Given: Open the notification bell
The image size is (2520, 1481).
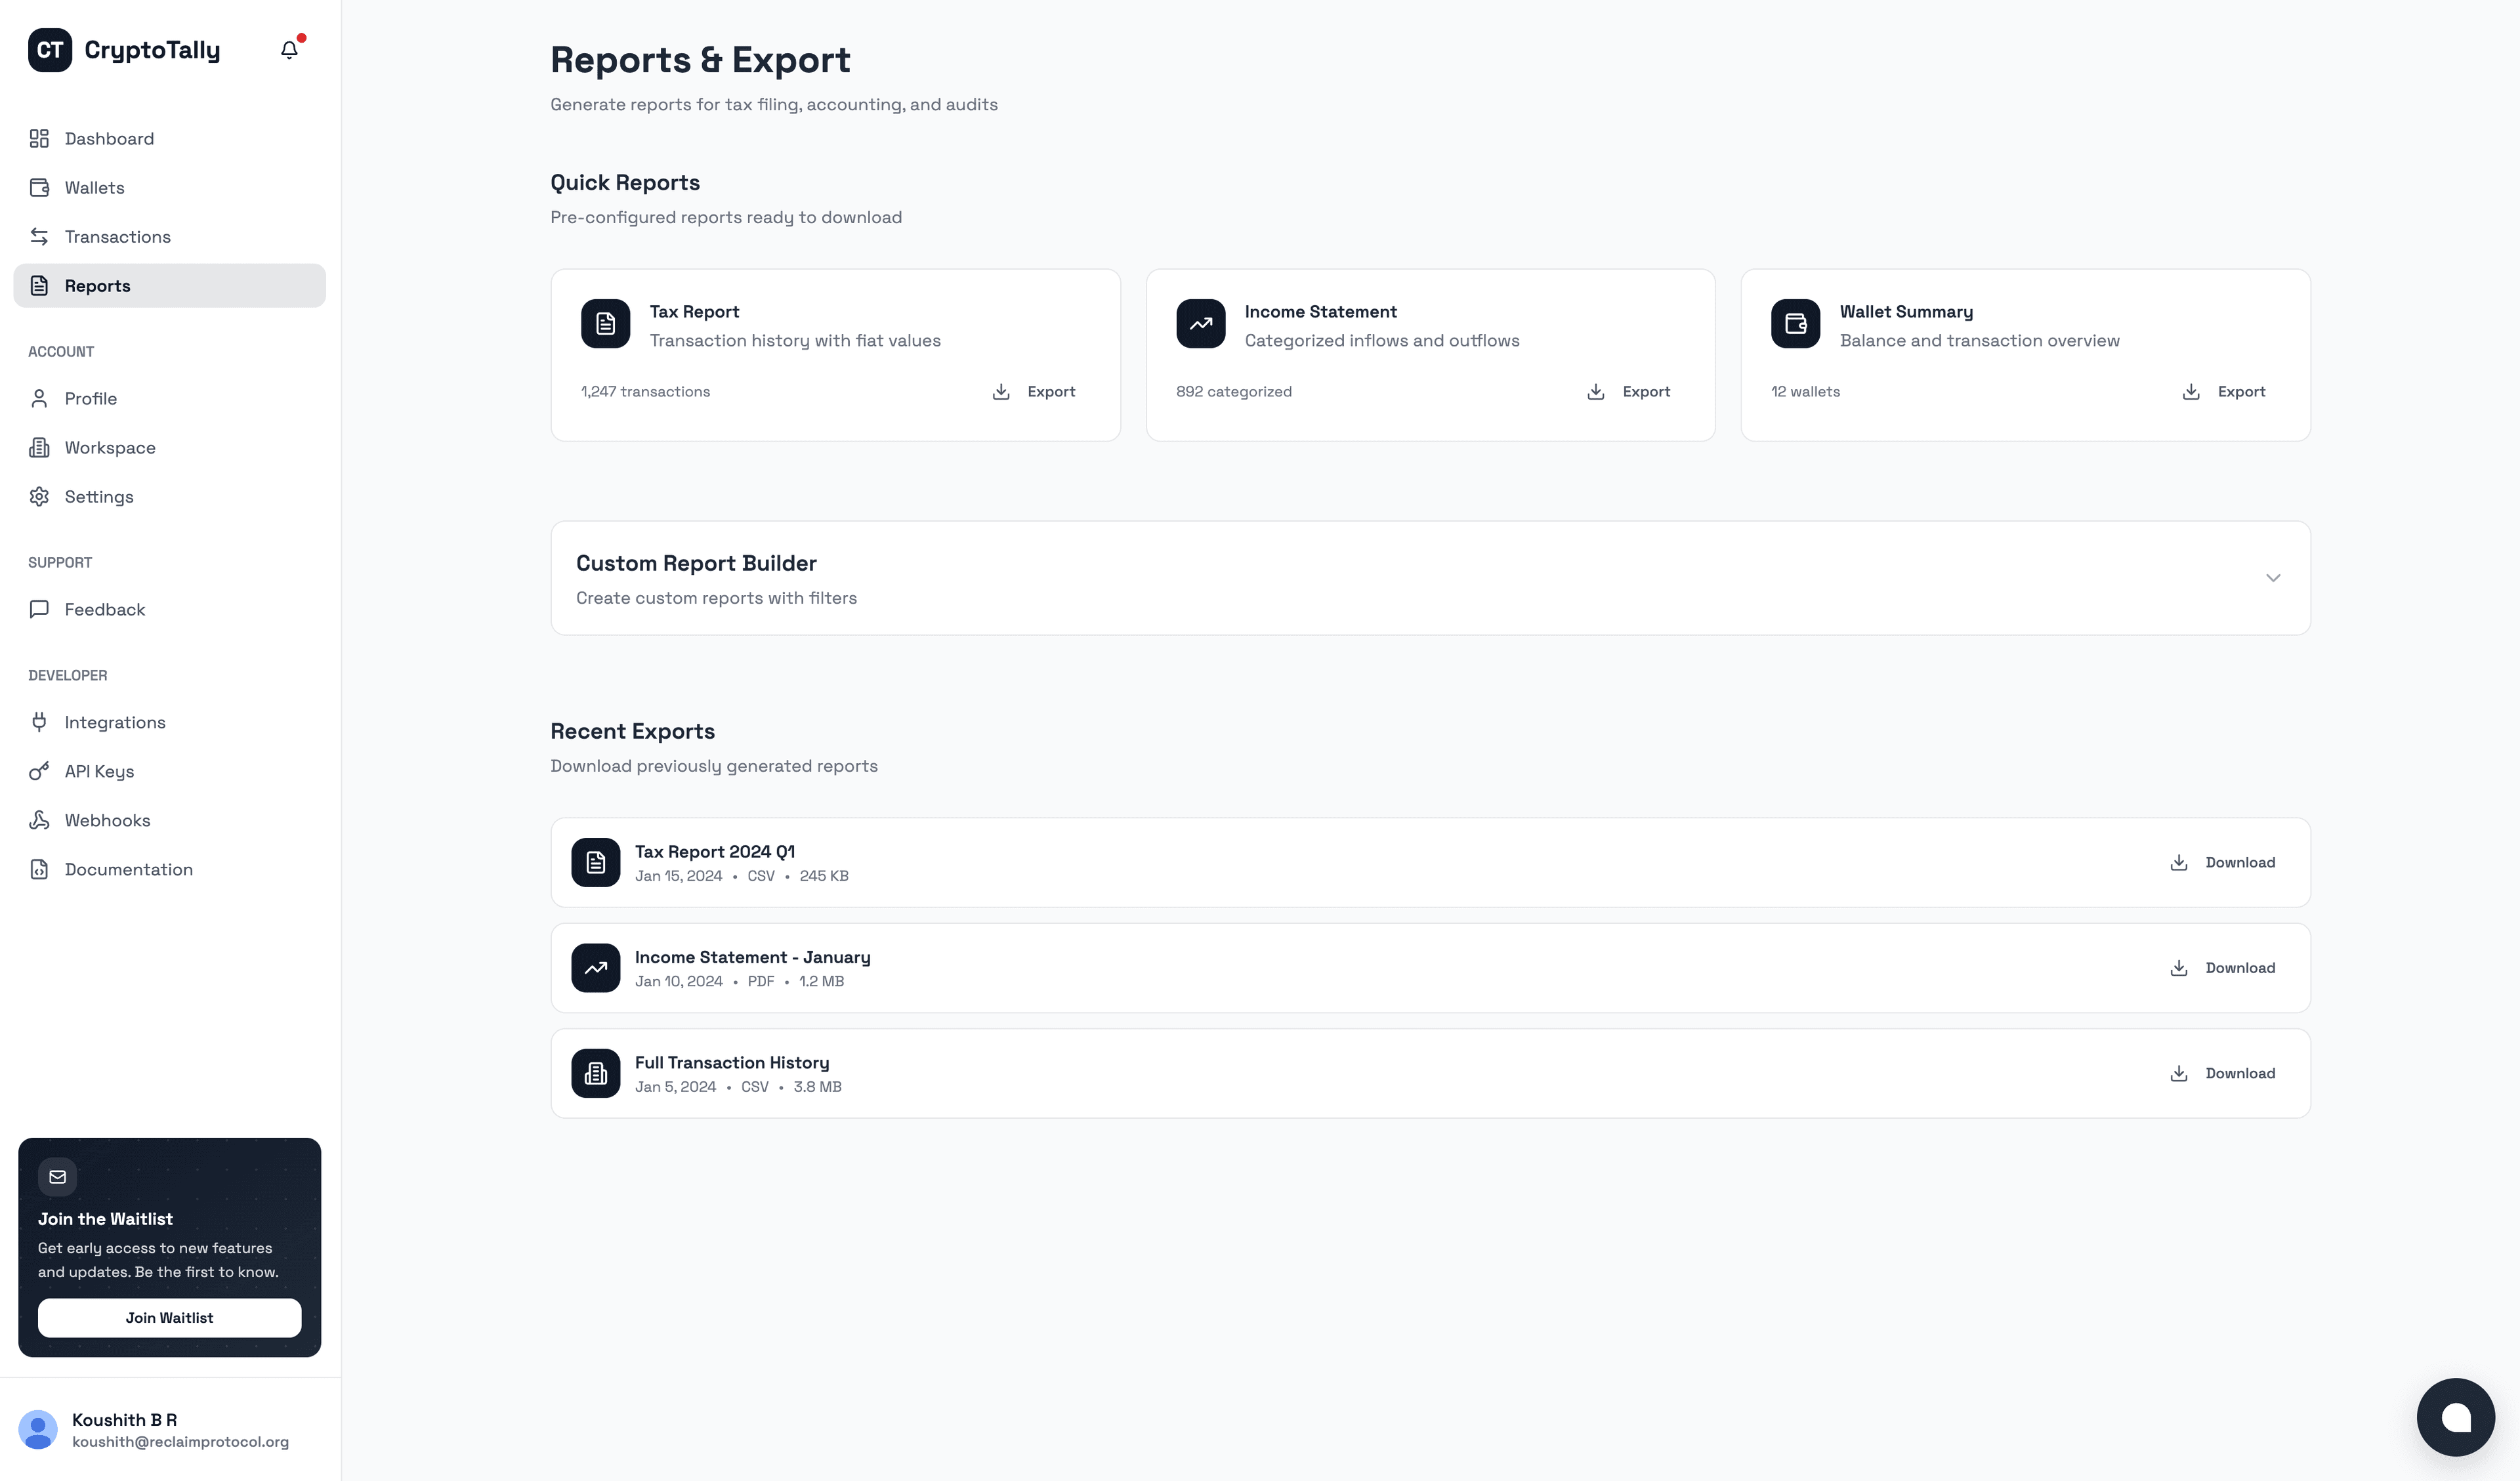Looking at the screenshot, I should pyautogui.click(x=289, y=49).
